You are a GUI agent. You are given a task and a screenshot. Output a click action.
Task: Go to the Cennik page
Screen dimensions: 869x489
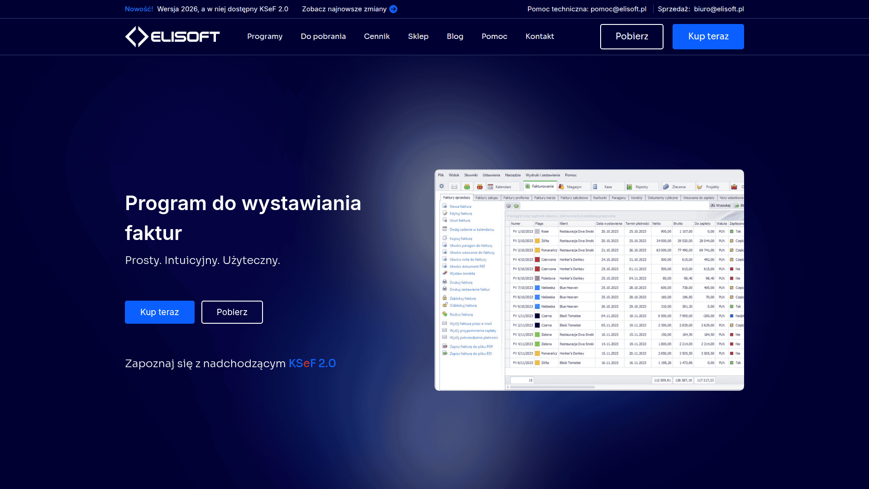(377, 36)
